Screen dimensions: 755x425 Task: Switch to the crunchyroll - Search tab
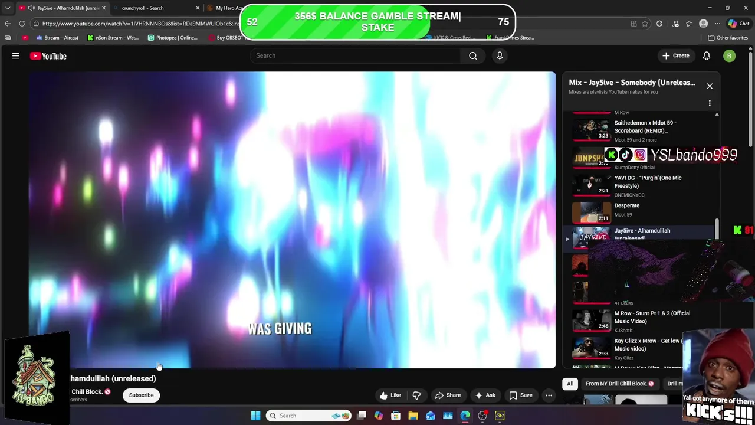tap(143, 8)
